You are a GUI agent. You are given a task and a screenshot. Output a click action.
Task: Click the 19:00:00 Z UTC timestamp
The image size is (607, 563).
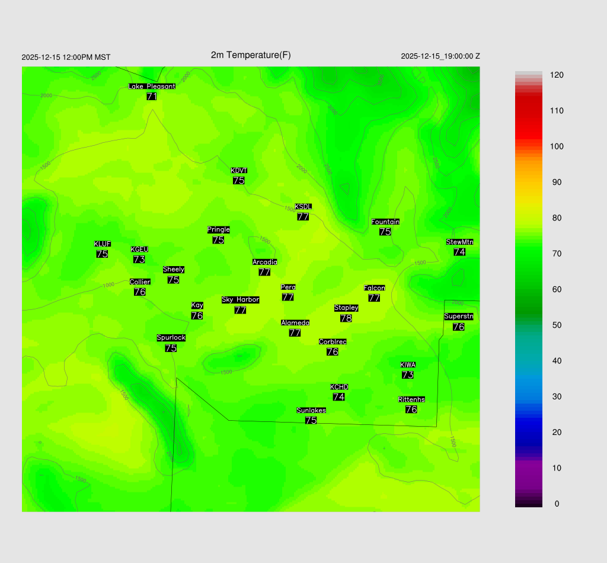click(x=440, y=56)
